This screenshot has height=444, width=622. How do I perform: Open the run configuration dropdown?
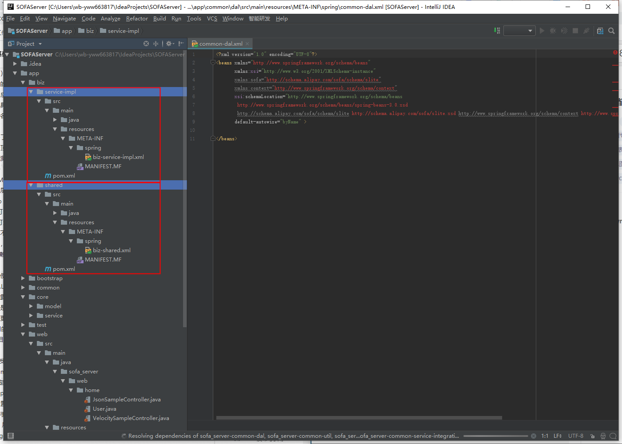pyautogui.click(x=519, y=31)
